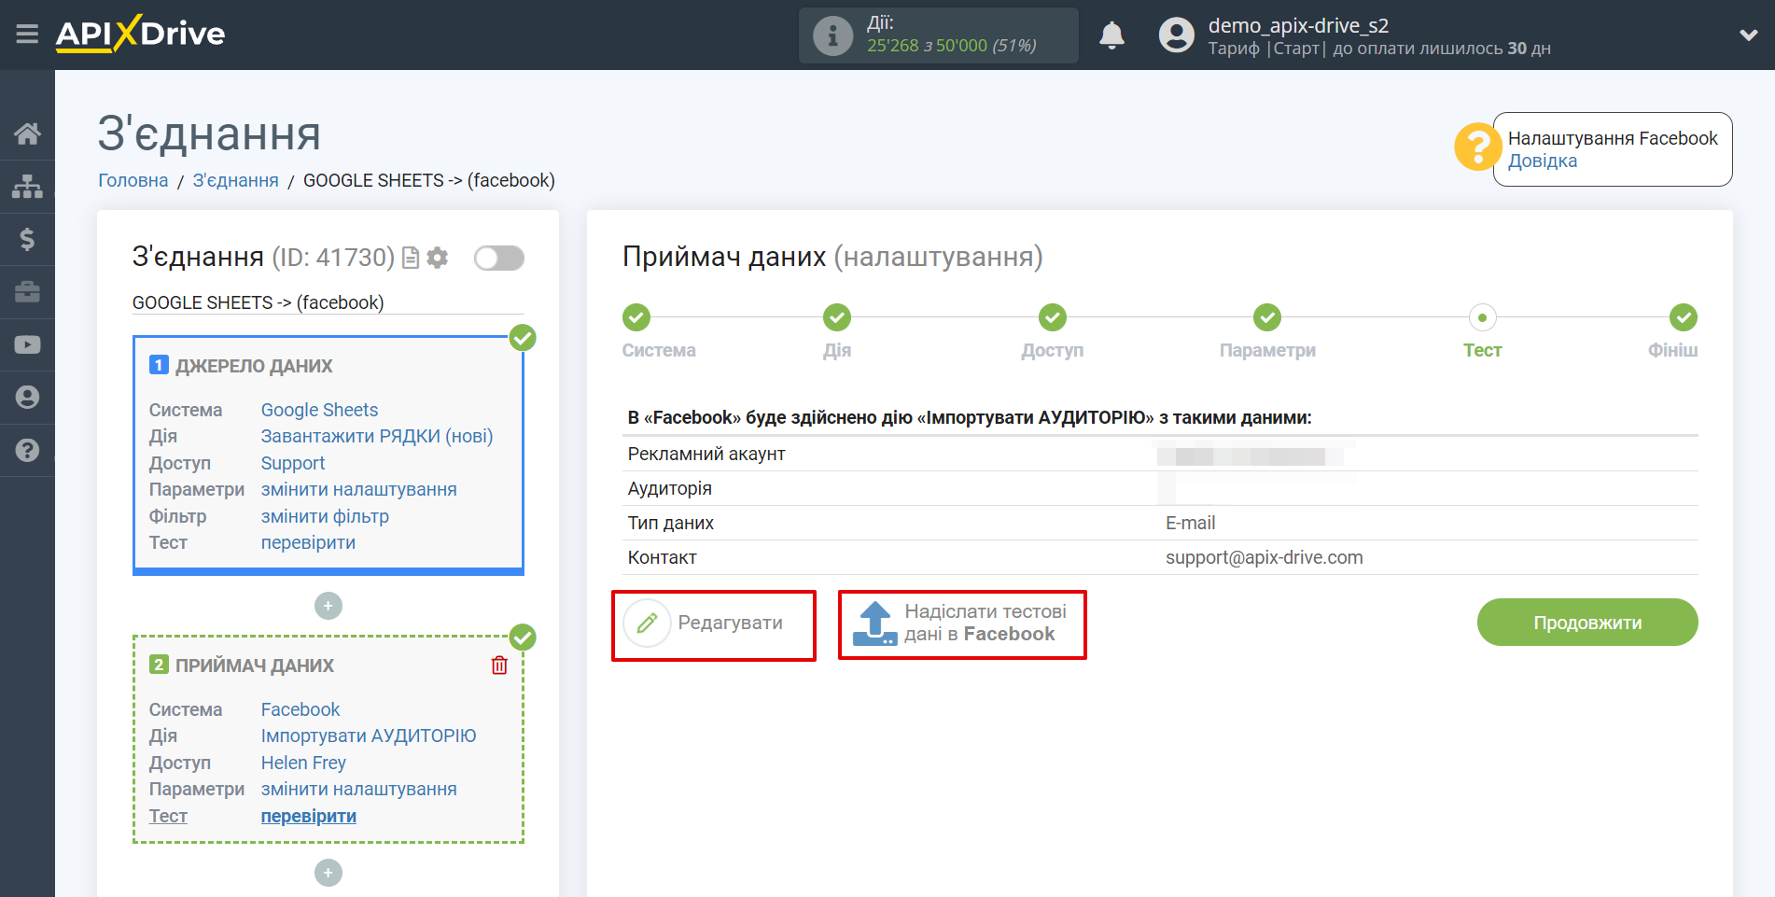Open connections sitemap icon in sidebar
This screenshot has height=897, width=1775.
(27, 187)
